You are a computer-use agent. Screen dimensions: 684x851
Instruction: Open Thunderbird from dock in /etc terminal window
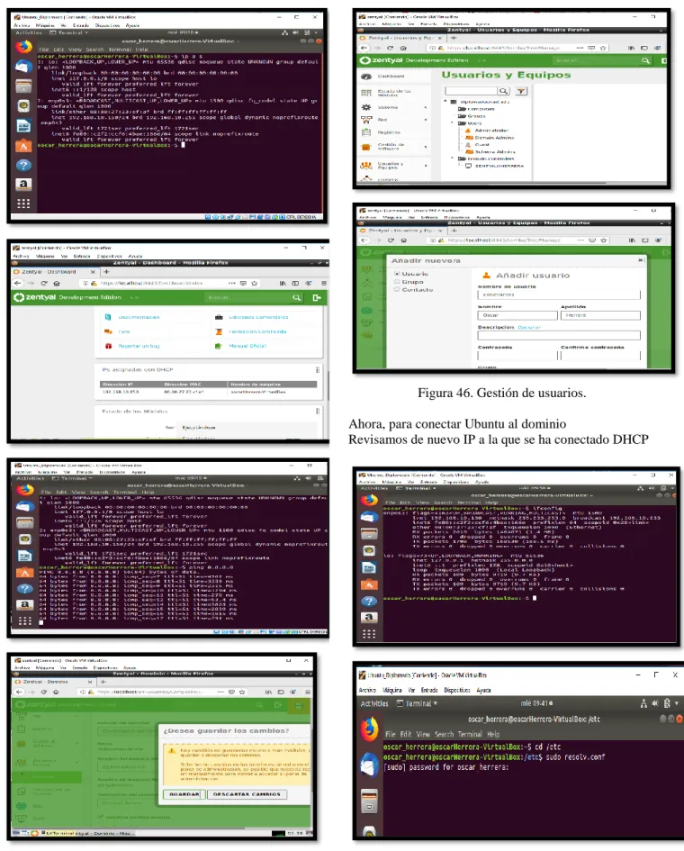pyautogui.click(x=370, y=765)
